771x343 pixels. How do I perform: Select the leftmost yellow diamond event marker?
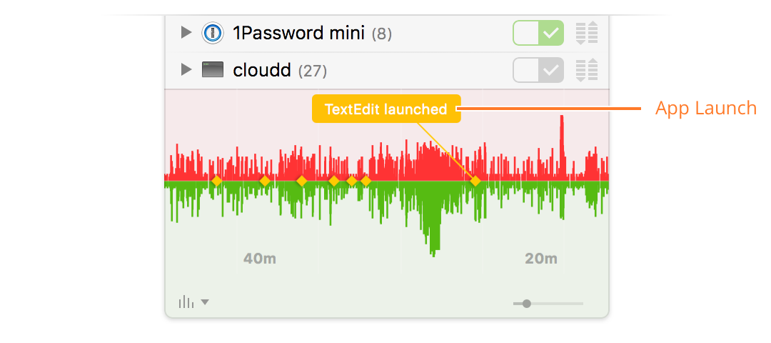click(x=216, y=181)
